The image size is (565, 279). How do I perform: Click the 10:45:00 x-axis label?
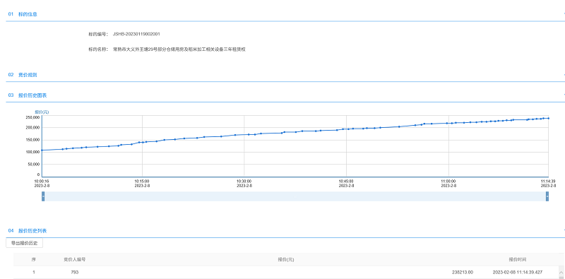pyautogui.click(x=346, y=183)
